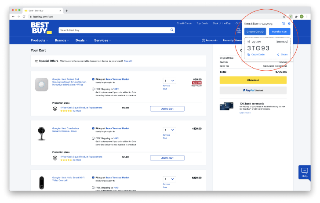The width and height of the screenshot is (320, 203).
Task: Expand the Deals menu
Action: pyautogui.click(x=81, y=40)
